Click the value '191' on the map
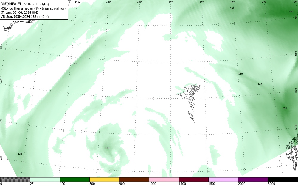This screenshot has height=186, width=298. click(232, 8)
